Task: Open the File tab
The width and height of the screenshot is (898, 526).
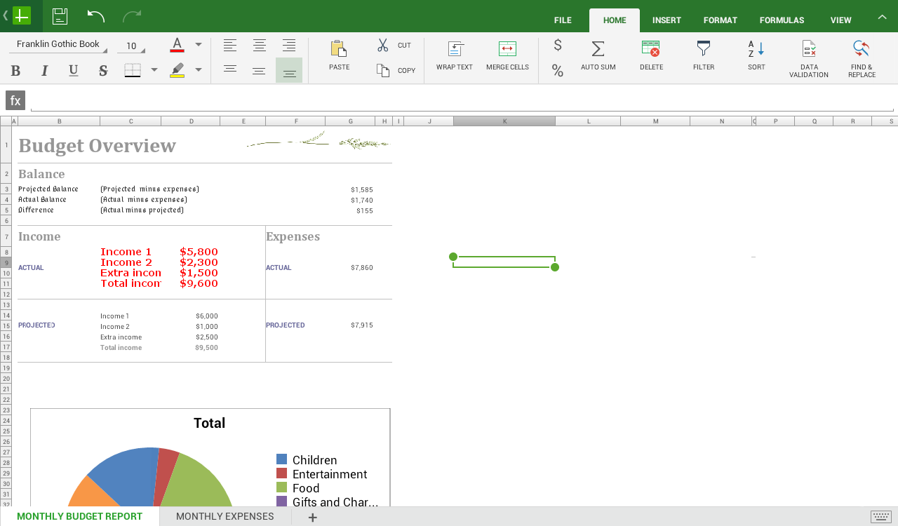Action: click(x=563, y=20)
